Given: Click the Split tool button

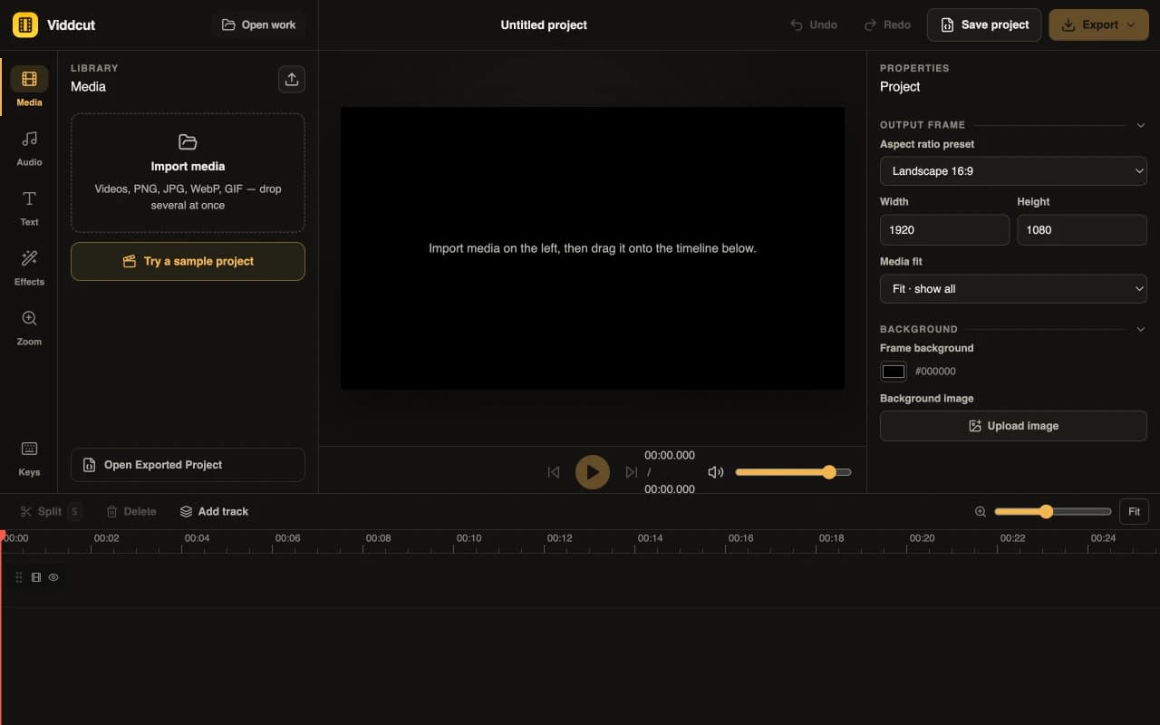Looking at the screenshot, I should pyautogui.click(x=51, y=511).
